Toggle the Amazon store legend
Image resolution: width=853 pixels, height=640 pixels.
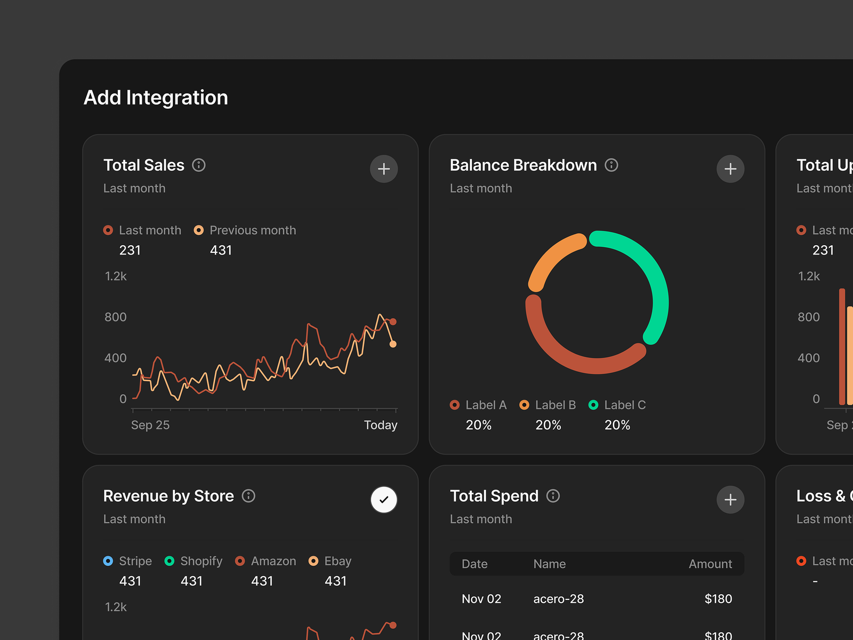[265, 561]
